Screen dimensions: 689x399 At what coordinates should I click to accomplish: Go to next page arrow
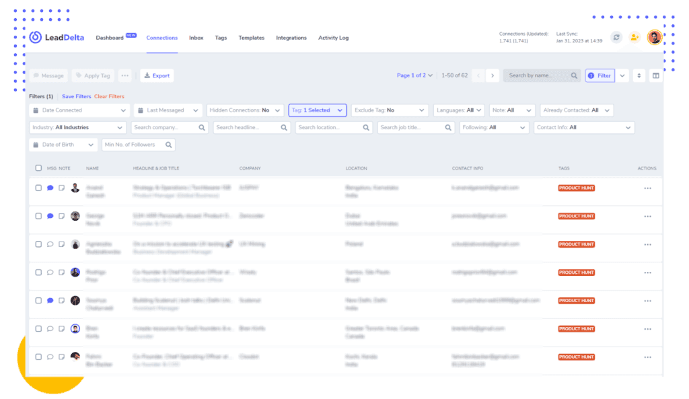pyautogui.click(x=493, y=75)
